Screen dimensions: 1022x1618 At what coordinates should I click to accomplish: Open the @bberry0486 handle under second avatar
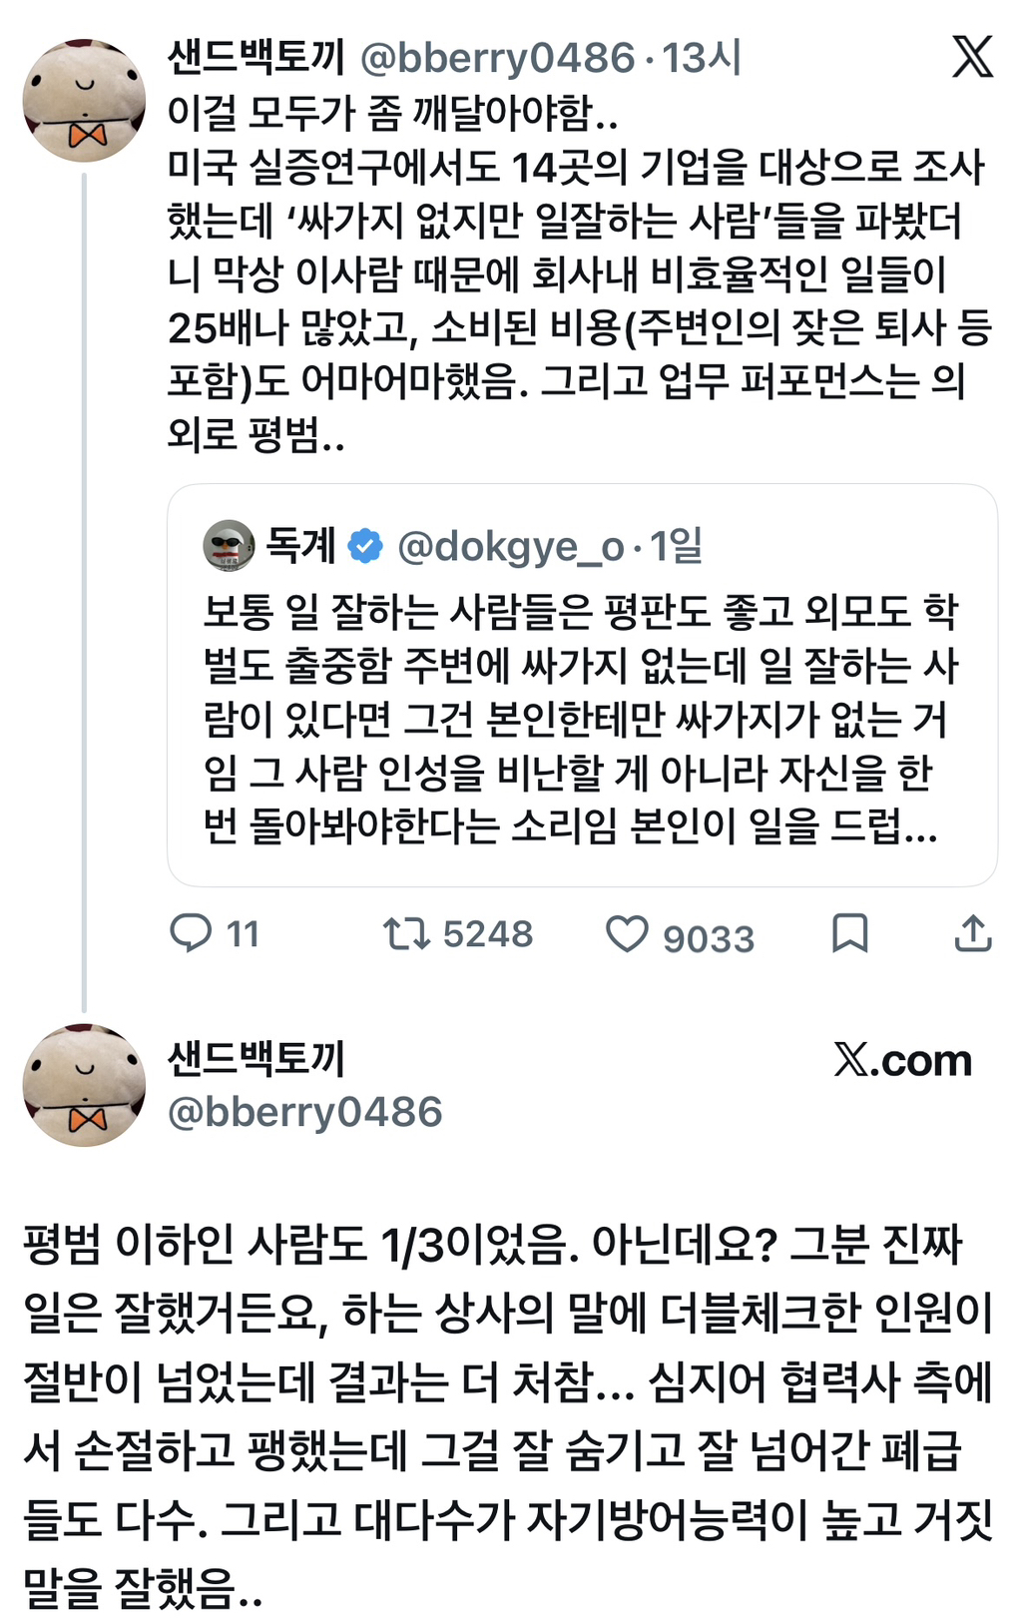pyautogui.click(x=304, y=1111)
